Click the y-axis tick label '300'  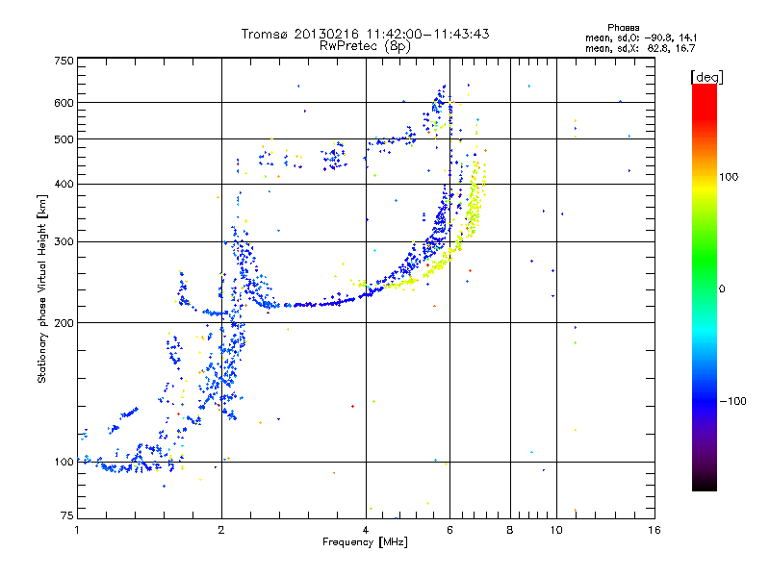[x=64, y=242]
